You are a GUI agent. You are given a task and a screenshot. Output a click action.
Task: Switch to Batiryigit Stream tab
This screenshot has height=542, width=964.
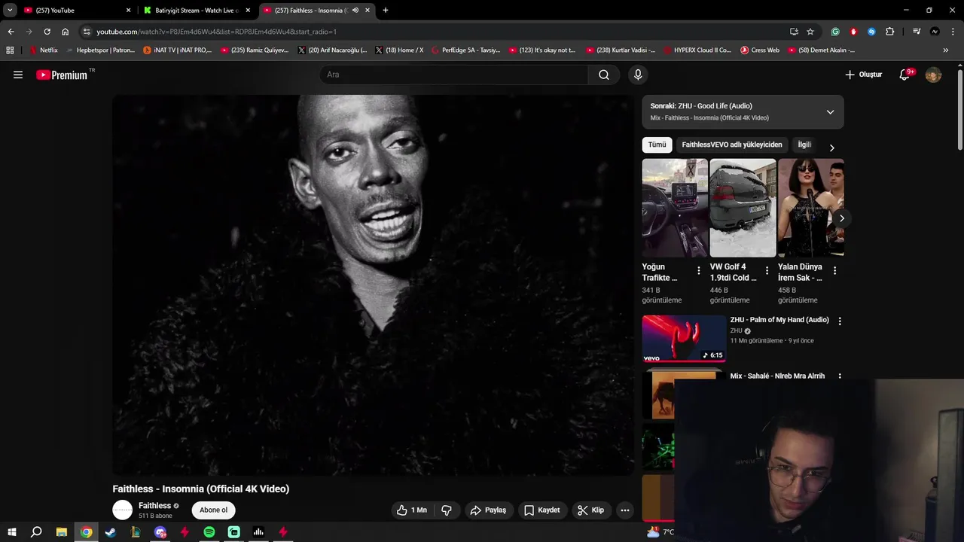click(x=197, y=11)
